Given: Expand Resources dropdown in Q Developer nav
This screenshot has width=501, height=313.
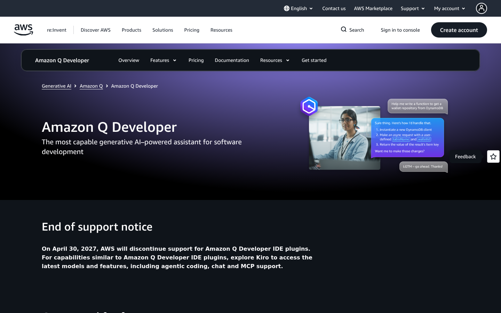Looking at the screenshot, I should (275, 60).
